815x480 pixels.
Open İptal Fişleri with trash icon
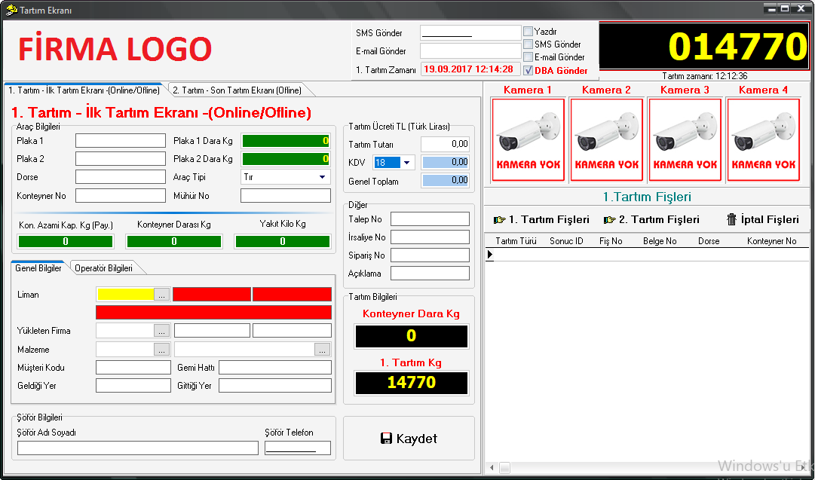tap(762, 219)
